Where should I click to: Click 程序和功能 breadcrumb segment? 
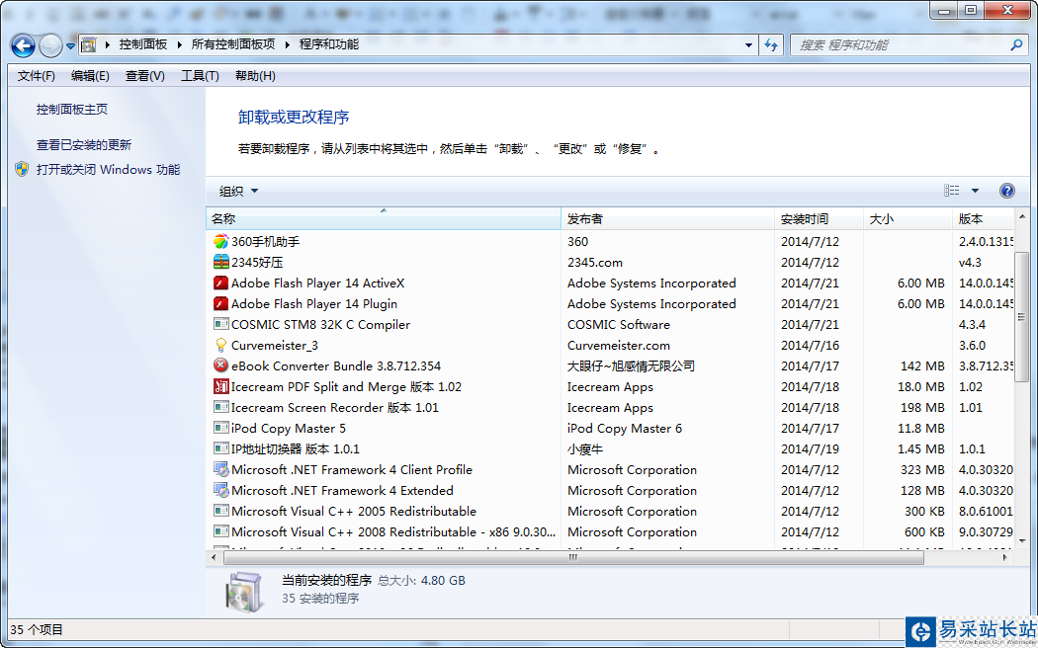click(329, 44)
